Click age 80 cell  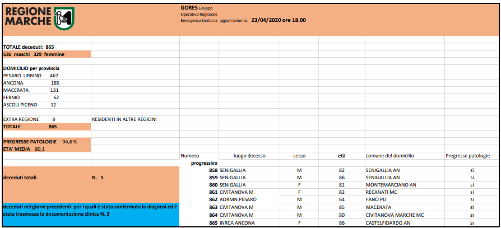coord(342,215)
